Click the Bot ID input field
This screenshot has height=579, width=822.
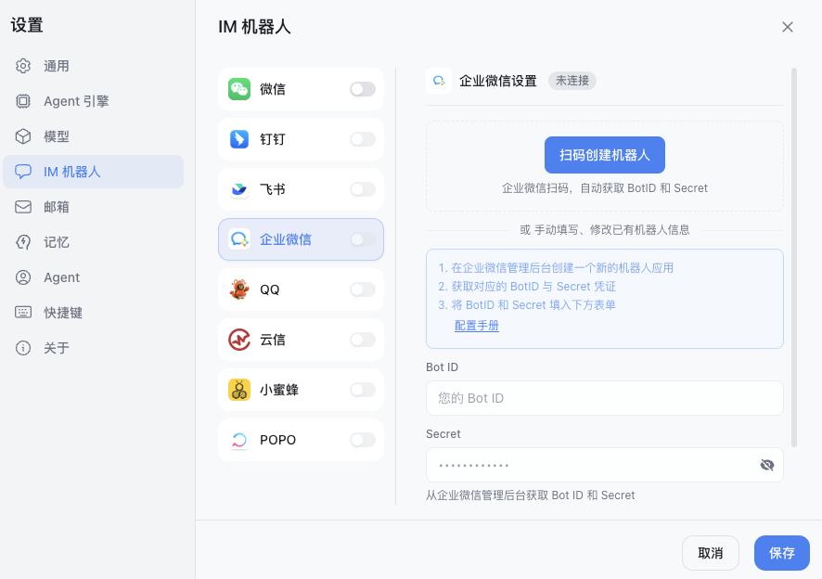coord(604,398)
